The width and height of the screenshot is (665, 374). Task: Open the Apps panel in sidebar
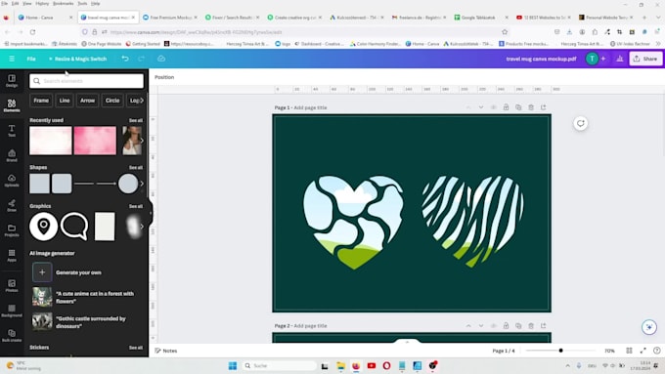[12, 256]
